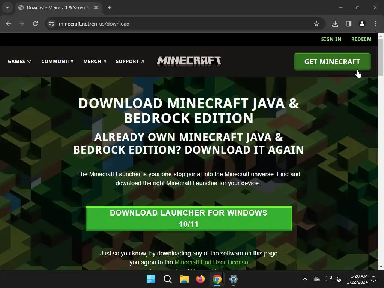
Task: Go back to the previous page
Action: click(8, 24)
